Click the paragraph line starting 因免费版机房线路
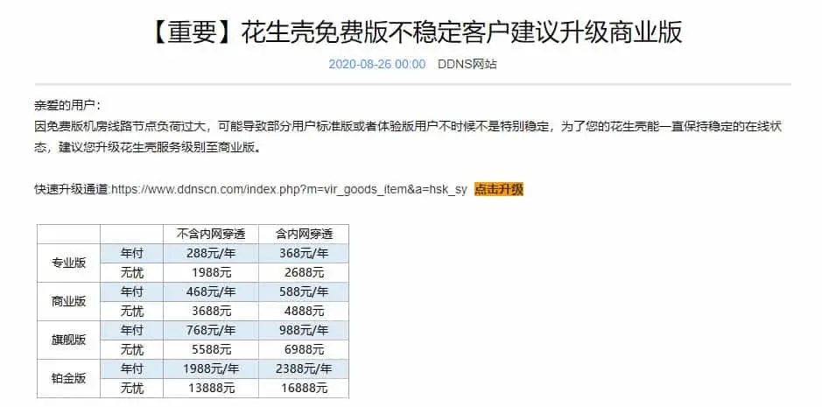 (409, 128)
